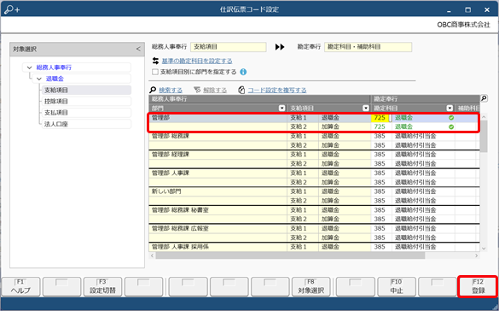This screenshot has width=499, height=311.
Task: Click the 管理部 総務課 department cell
Action: (x=218, y=136)
